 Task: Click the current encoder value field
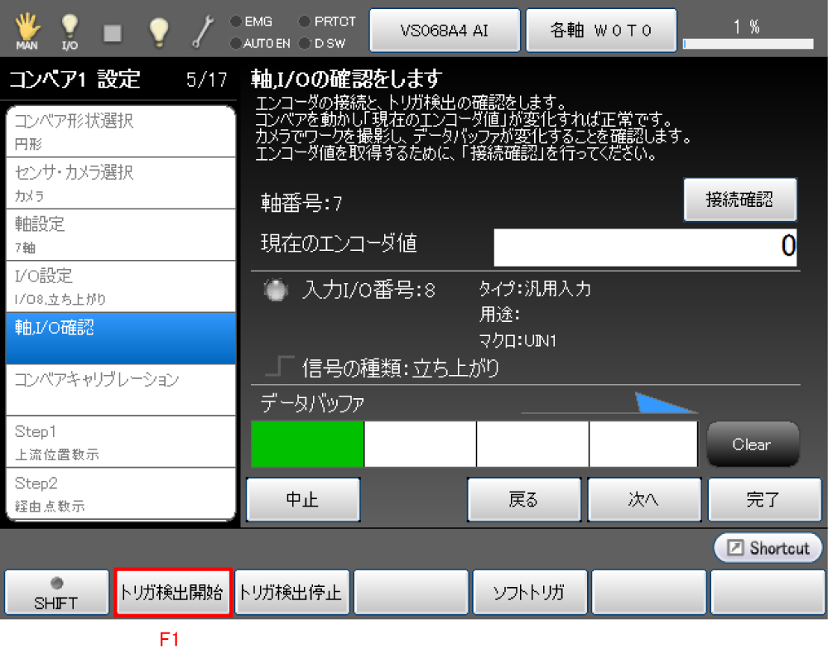645,247
